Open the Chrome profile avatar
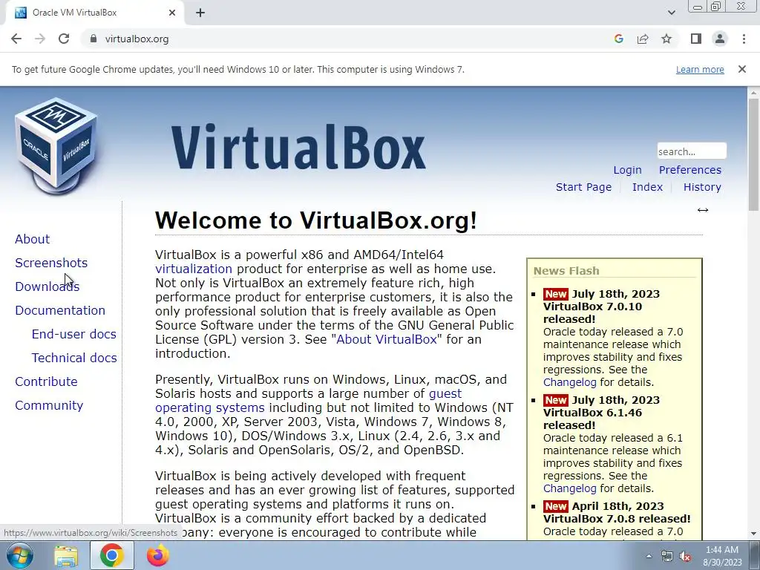Screen dimensions: 760x570 [720, 39]
